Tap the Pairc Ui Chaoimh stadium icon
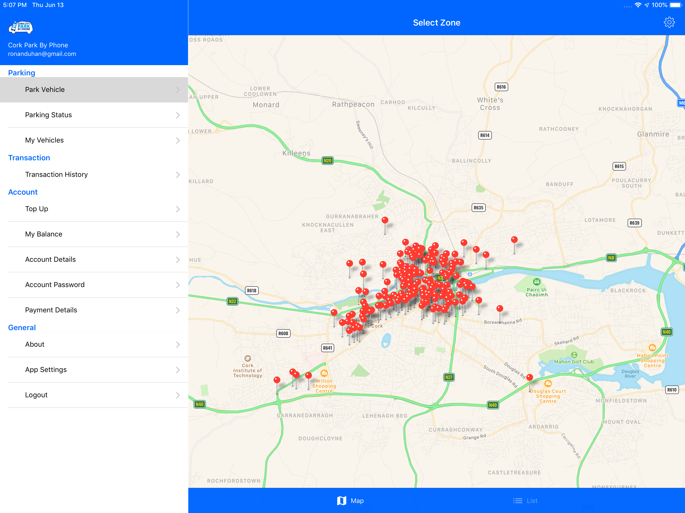This screenshot has height=513, width=685. 536,282
